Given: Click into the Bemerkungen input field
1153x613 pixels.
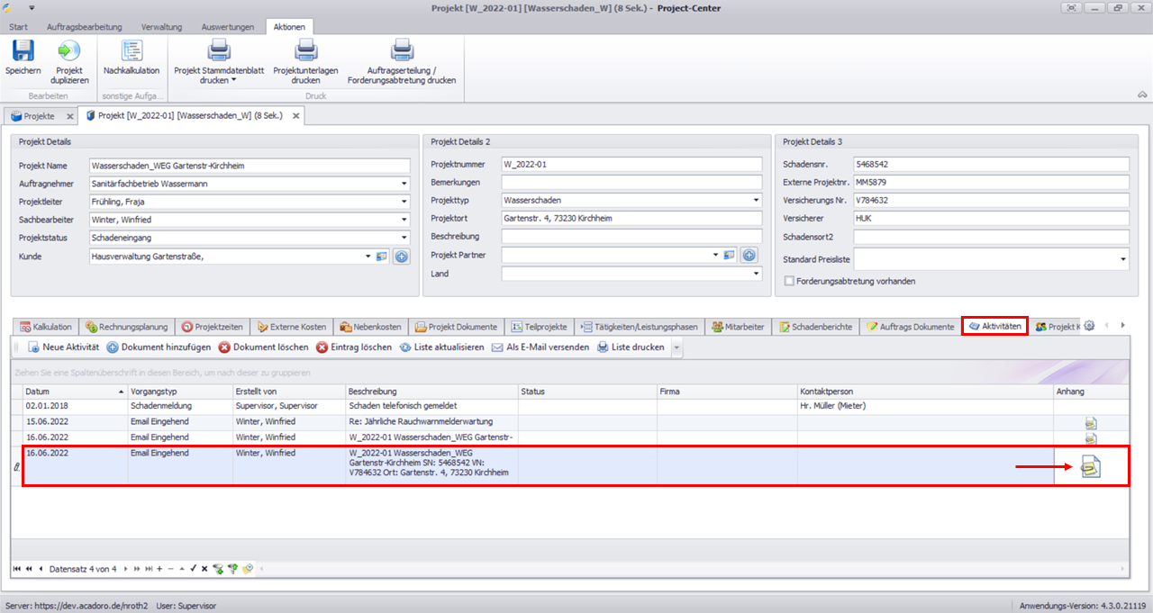Looking at the screenshot, I should tap(631, 183).
